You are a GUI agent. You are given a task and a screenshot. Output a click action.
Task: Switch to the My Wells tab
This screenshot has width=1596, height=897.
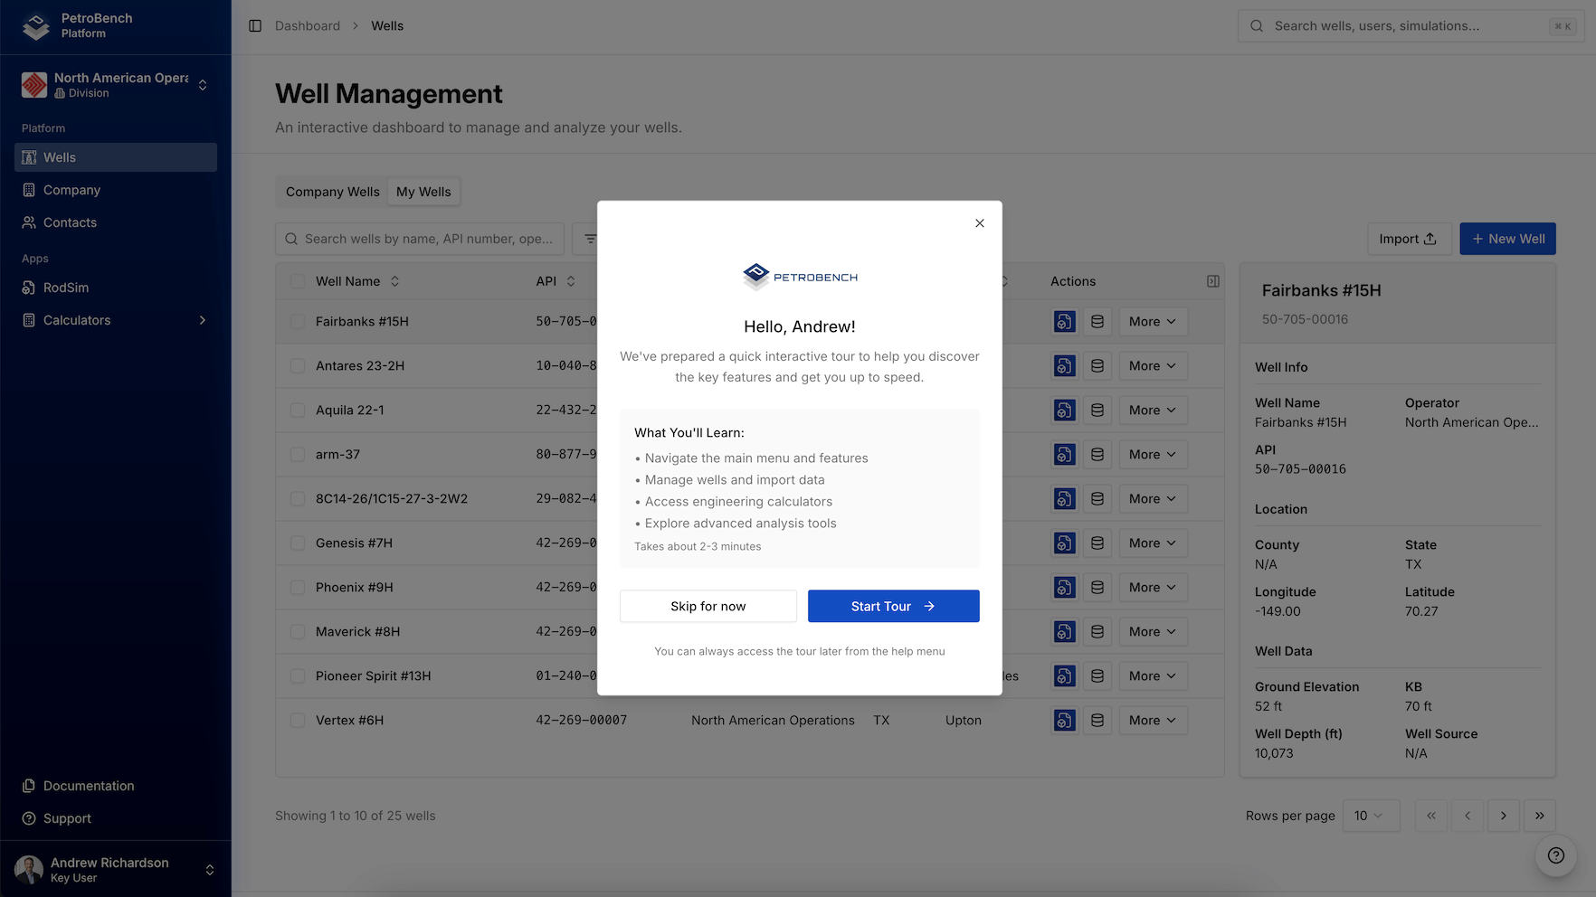click(x=423, y=191)
